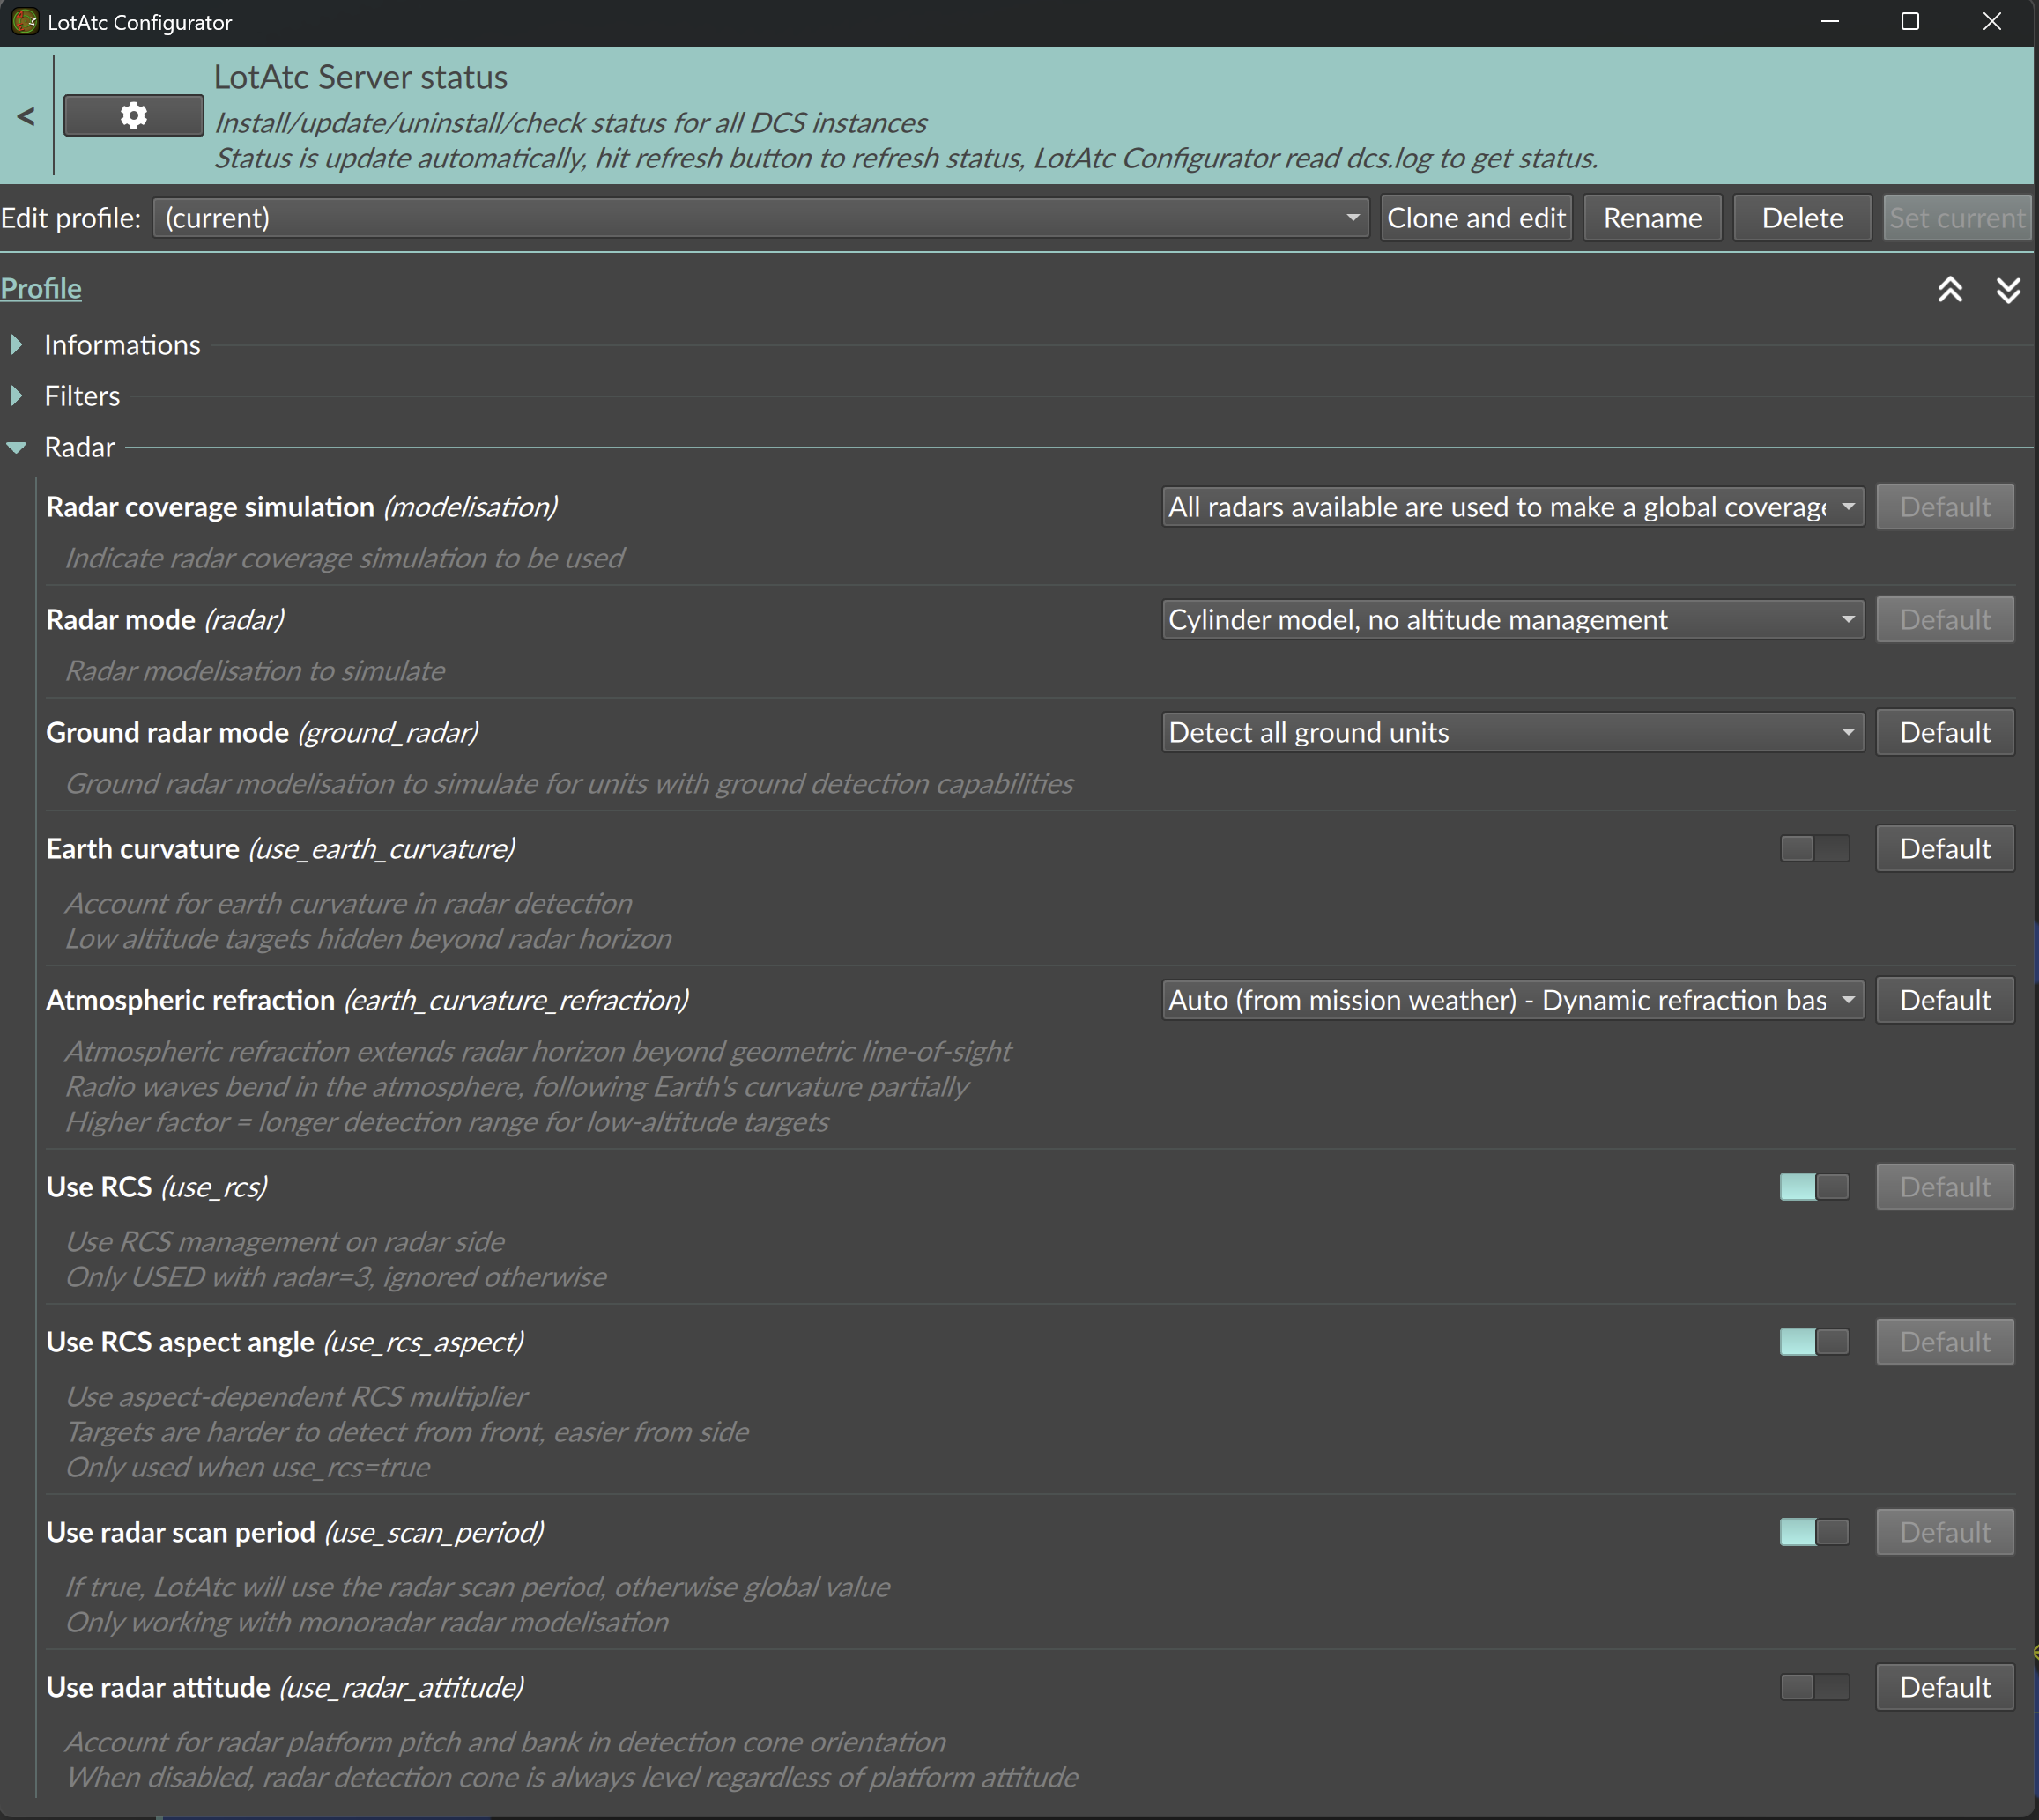The image size is (2039, 1820).
Task: Open the Profile link
Action: click(41, 288)
